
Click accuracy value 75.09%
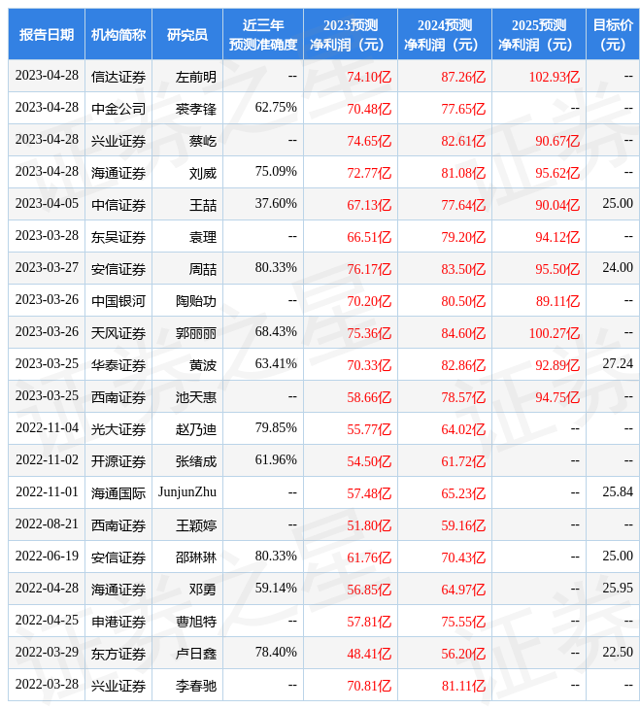(276, 171)
